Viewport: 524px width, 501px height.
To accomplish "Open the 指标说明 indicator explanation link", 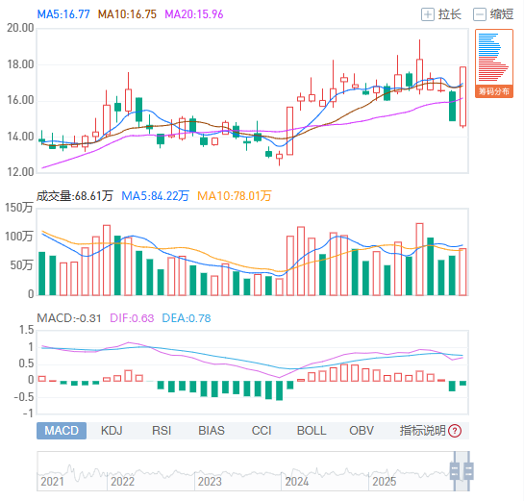I will (423, 431).
